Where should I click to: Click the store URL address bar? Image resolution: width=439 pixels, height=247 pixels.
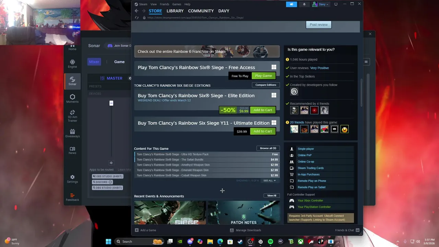(195, 17)
